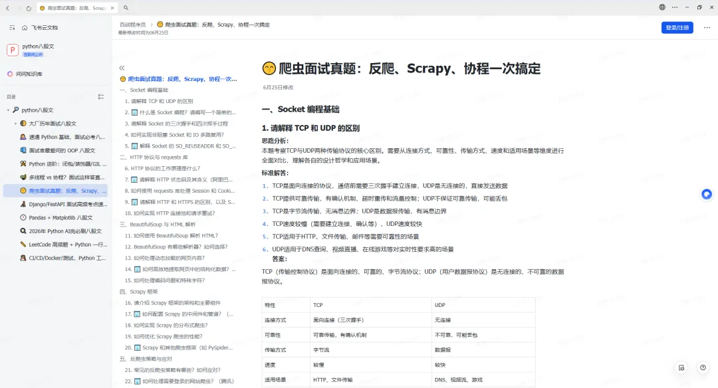This screenshot has width=718, height=388.
Task: Expand the 大厂历年面试八股文 node
Action: 15,124
